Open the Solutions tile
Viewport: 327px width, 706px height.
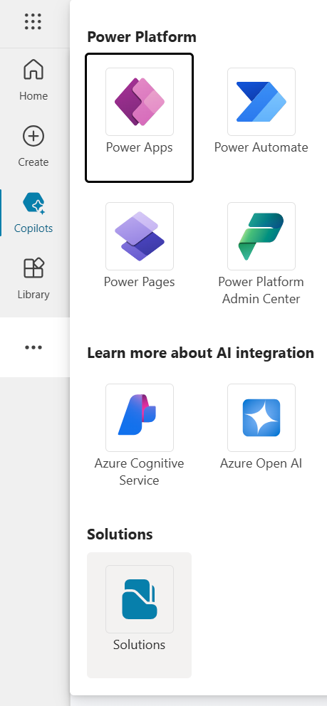[x=139, y=615]
